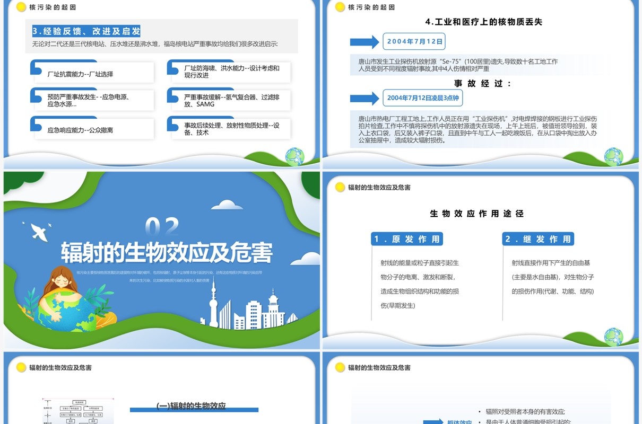Click the 无论对二代还是三代核电站 intro sentence
642x424 pixels.
click(x=155, y=45)
